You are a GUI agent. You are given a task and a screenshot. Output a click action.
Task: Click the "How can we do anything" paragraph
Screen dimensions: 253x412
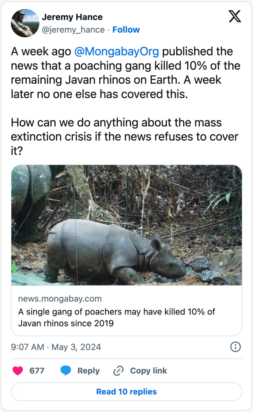(x=126, y=136)
